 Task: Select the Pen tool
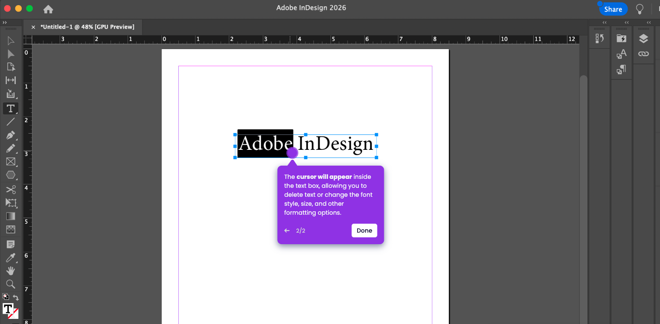click(11, 136)
